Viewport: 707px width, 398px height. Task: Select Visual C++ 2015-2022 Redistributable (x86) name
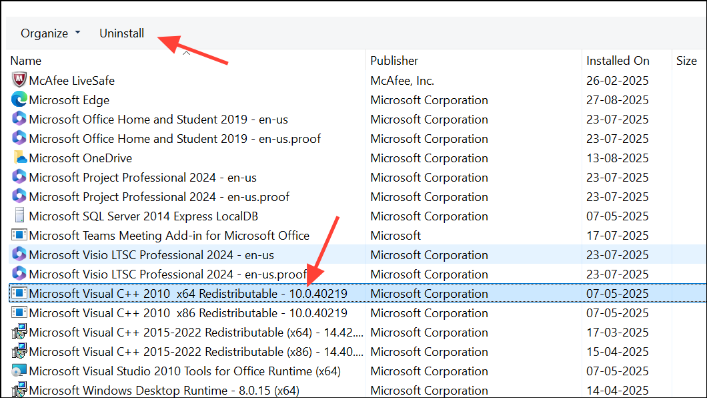(x=195, y=352)
